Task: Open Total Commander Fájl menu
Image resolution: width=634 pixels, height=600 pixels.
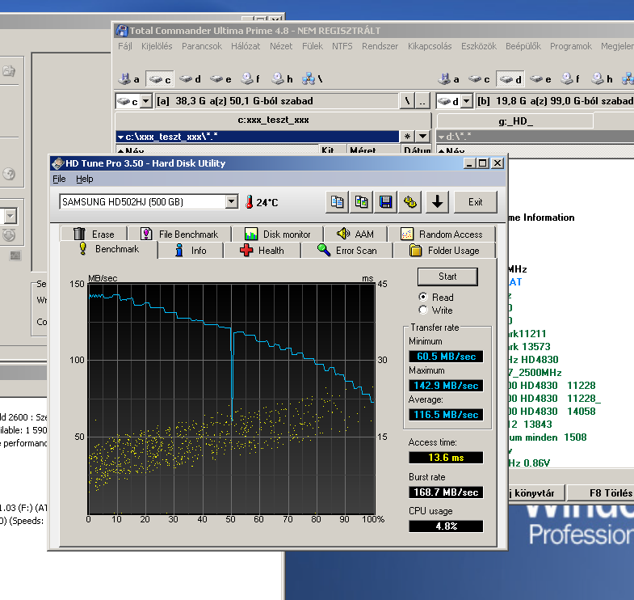Action: click(x=125, y=46)
